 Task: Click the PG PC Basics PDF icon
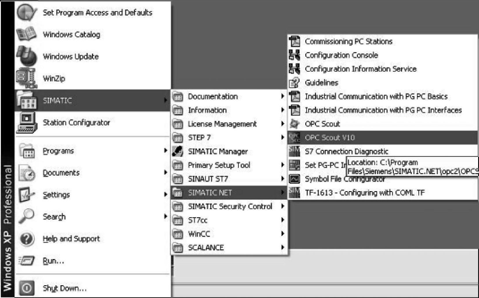tap(295, 96)
